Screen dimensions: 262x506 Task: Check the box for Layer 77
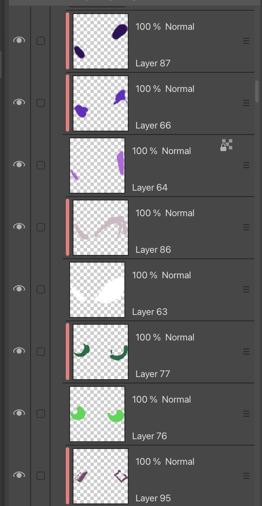click(x=41, y=352)
